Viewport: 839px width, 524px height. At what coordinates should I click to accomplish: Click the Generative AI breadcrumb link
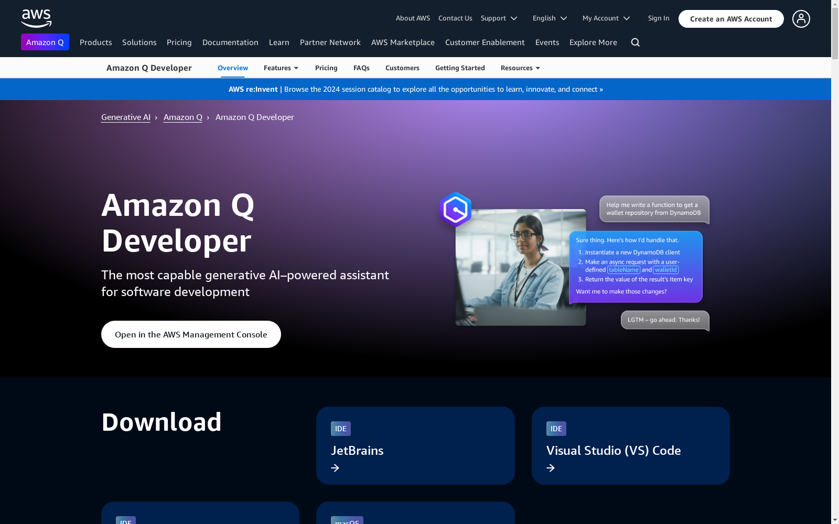(x=126, y=117)
